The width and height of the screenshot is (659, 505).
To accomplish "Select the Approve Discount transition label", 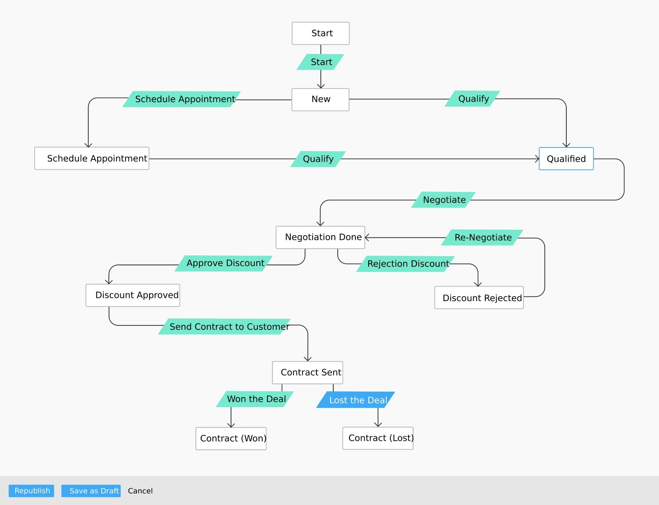I will pos(224,264).
